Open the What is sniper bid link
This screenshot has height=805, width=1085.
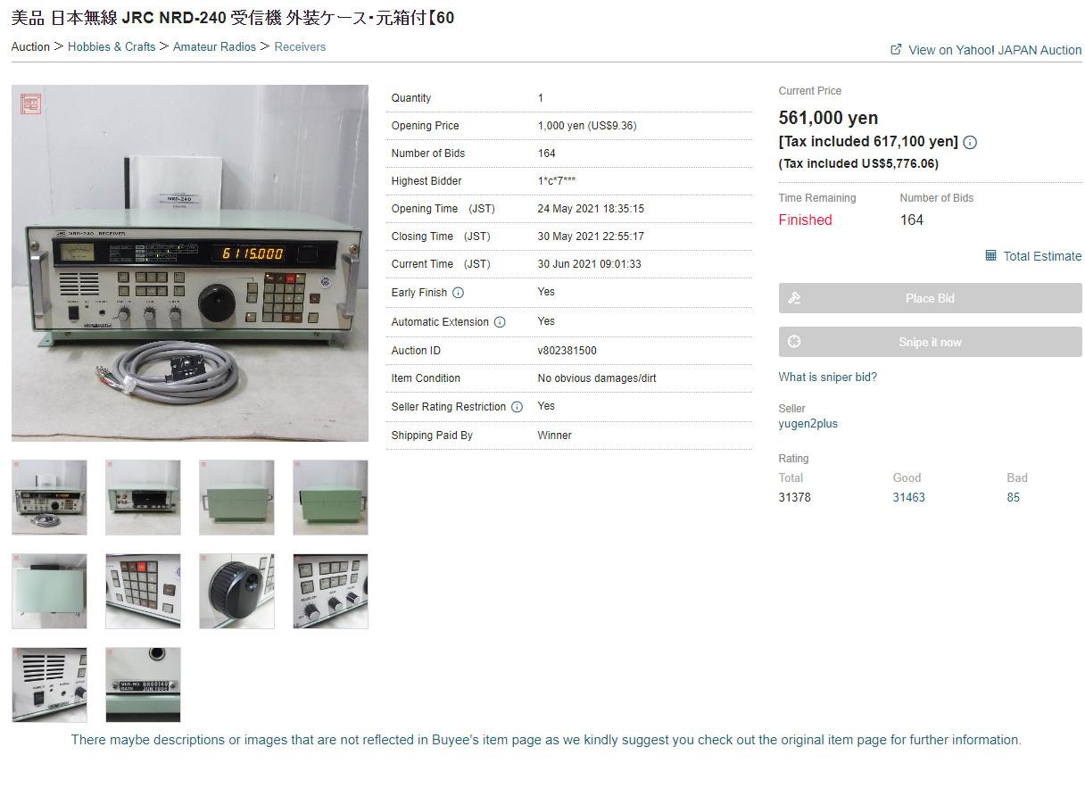point(827,377)
